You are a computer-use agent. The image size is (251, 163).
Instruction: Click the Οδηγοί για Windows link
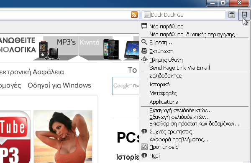[59, 85]
